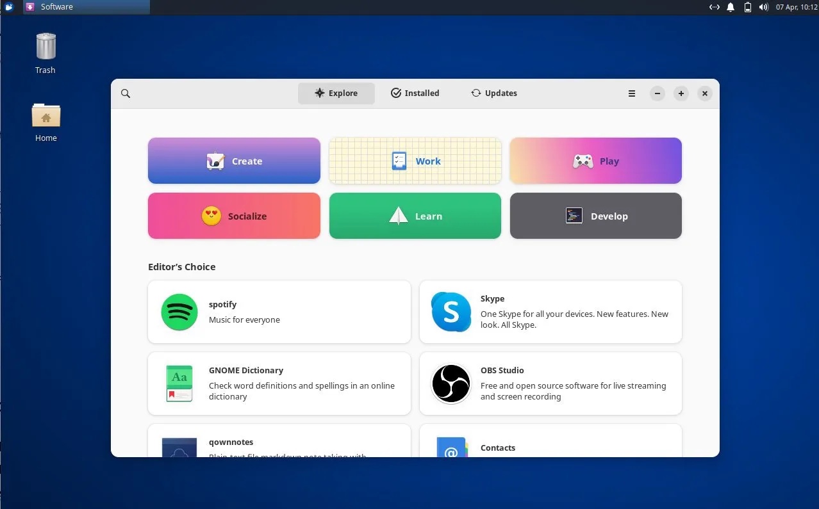Open the qownnotes app icon
The image size is (819, 509).
point(179,448)
